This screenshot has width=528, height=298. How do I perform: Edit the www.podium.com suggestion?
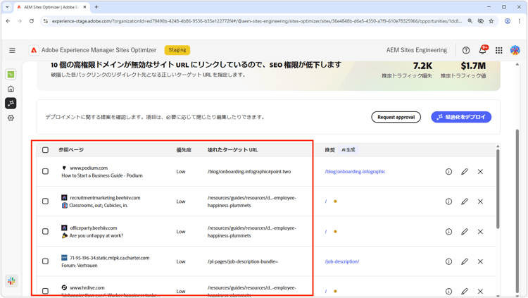coord(465,172)
